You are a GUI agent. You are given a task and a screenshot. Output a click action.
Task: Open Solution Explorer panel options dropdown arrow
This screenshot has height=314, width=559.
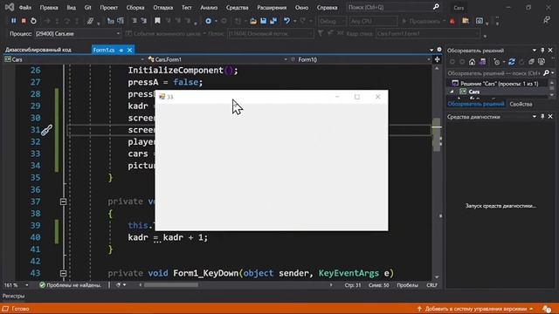pyautogui.click(x=535, y=51)
